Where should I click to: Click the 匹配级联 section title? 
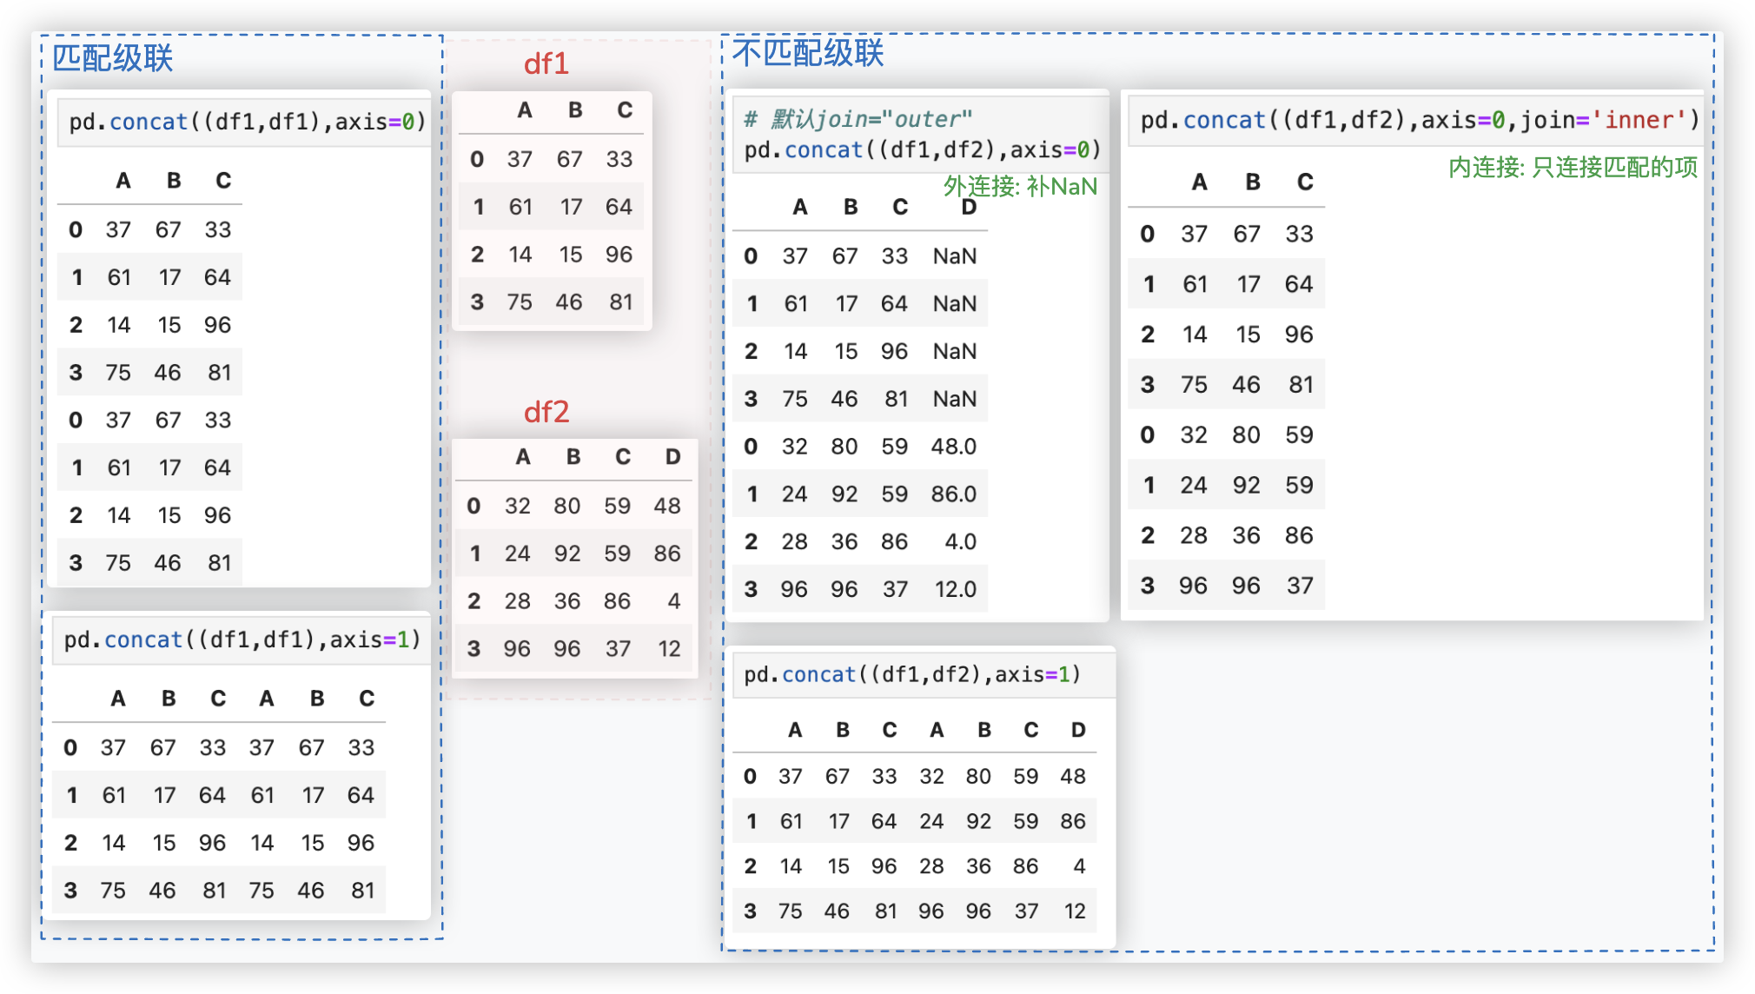[112, 58]
